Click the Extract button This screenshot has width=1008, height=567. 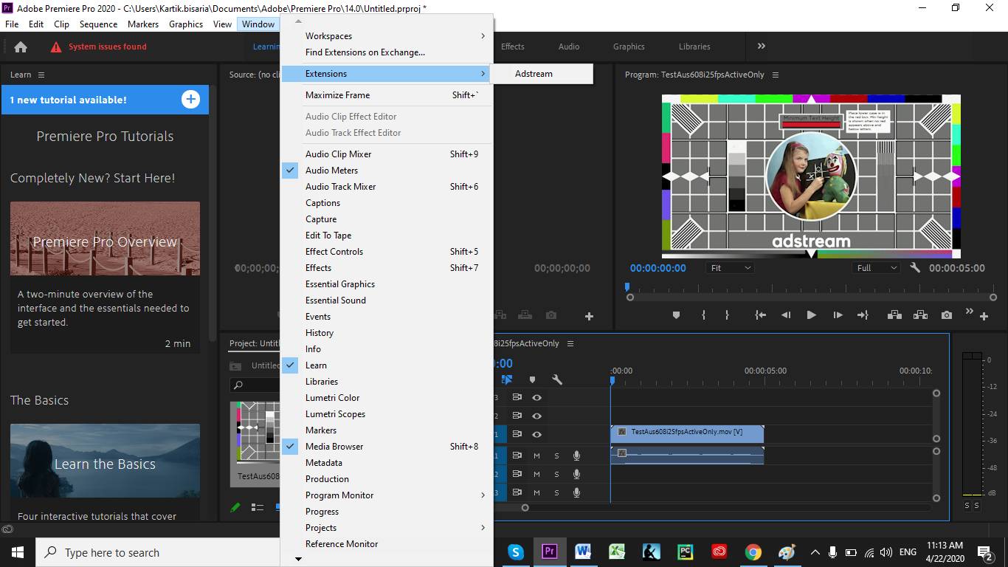(920, 315)
